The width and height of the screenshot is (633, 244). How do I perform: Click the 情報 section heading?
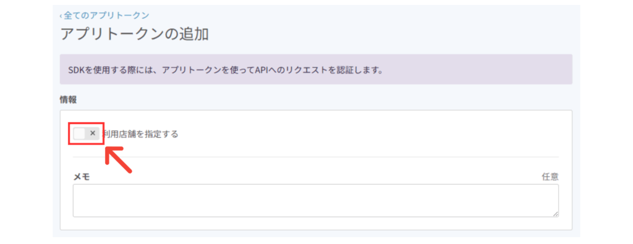click(x=68, y=99)
